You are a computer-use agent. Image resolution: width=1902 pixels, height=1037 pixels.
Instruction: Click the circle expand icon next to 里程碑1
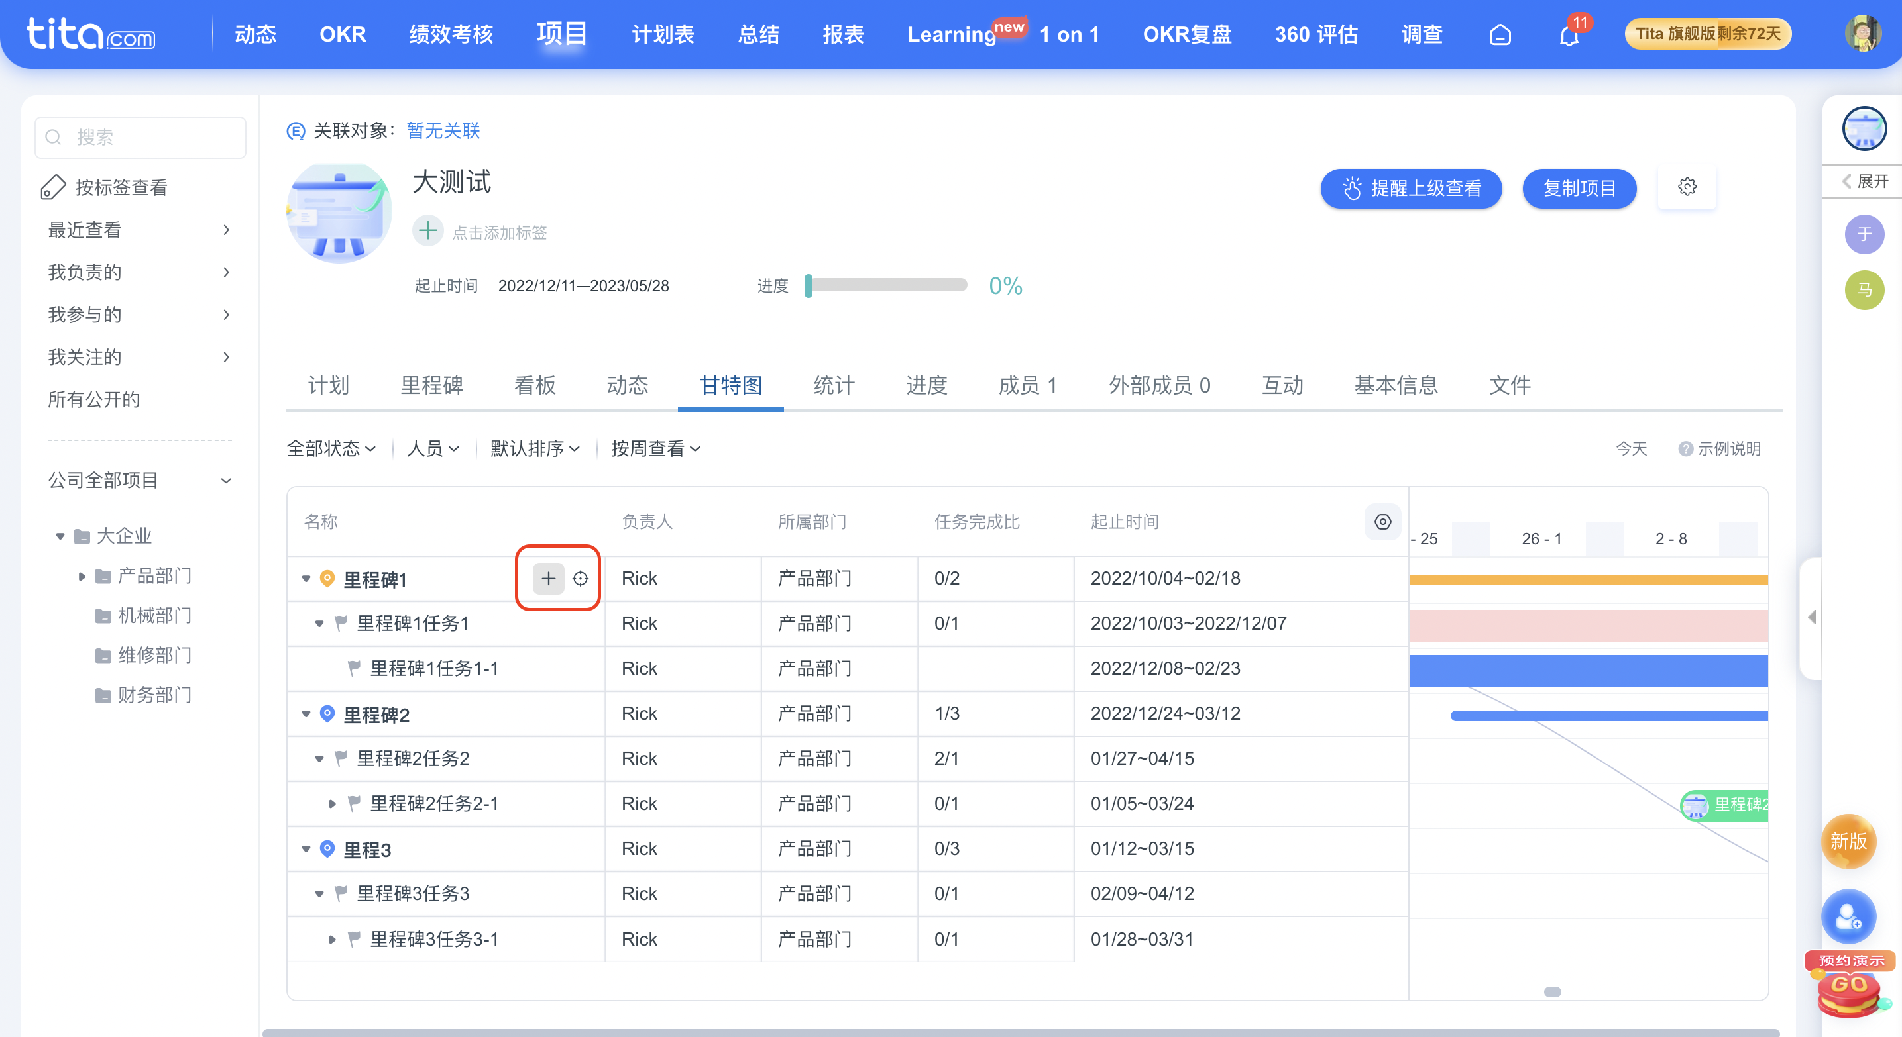click(580, 579)
